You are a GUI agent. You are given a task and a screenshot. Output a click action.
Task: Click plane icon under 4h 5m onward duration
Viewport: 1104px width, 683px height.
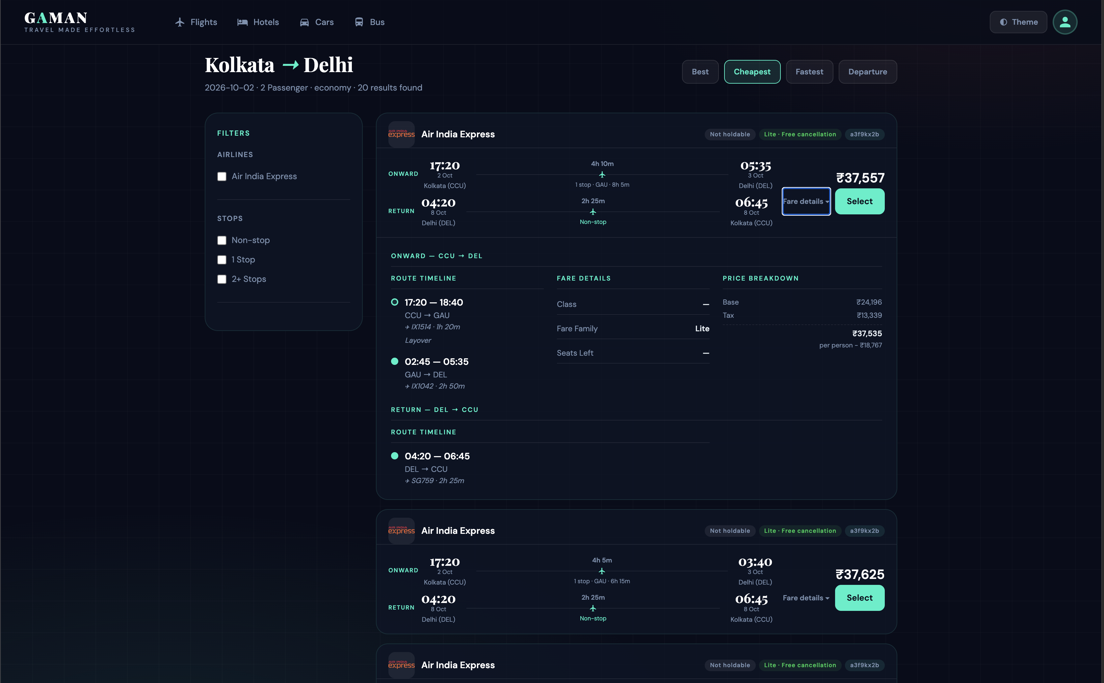pos(602,571)
